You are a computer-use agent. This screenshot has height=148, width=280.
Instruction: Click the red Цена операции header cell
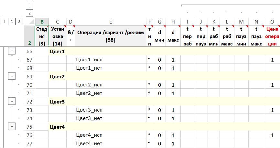[x=272, y=36]
